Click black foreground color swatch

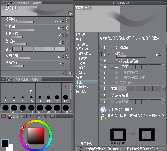tap(5, 143)
